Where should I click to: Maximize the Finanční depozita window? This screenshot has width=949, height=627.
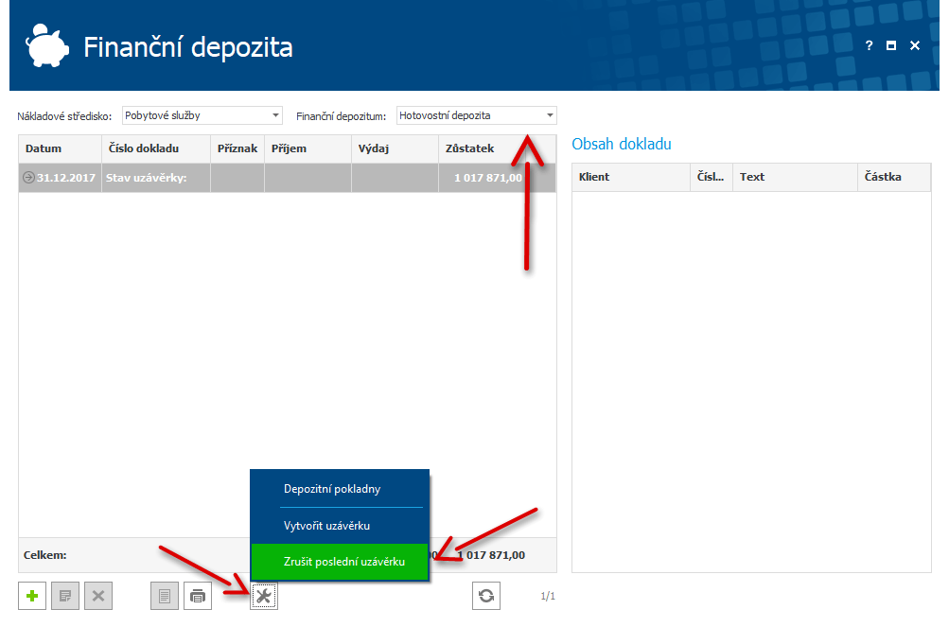(x=891, y=45)
